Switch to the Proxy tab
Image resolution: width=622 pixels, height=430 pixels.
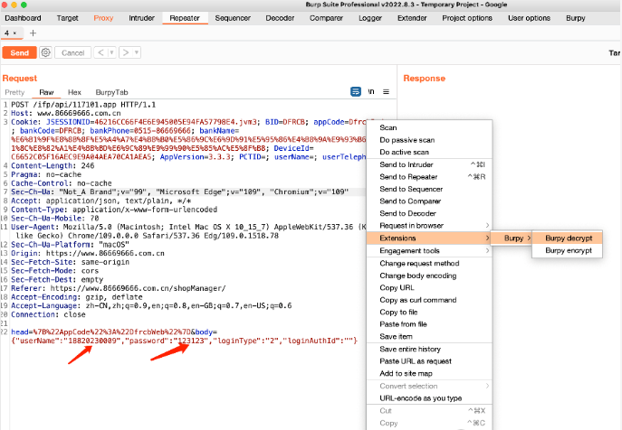point(103,18)
